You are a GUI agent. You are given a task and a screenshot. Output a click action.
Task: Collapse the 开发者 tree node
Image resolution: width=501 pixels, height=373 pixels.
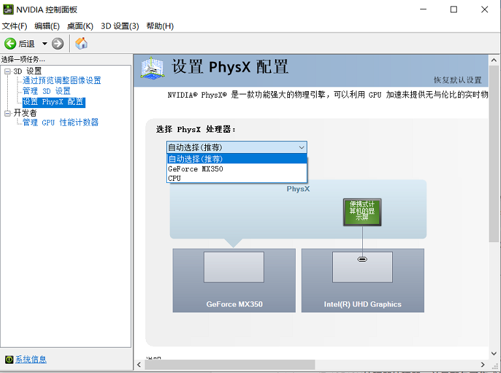click(x=7, y=113)
